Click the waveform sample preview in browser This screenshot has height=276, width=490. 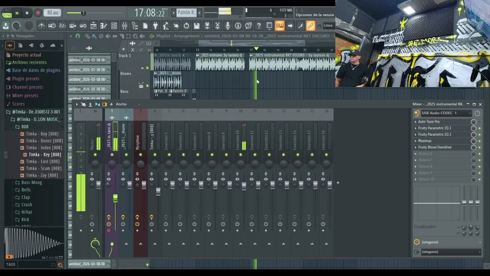click(34, 243)
